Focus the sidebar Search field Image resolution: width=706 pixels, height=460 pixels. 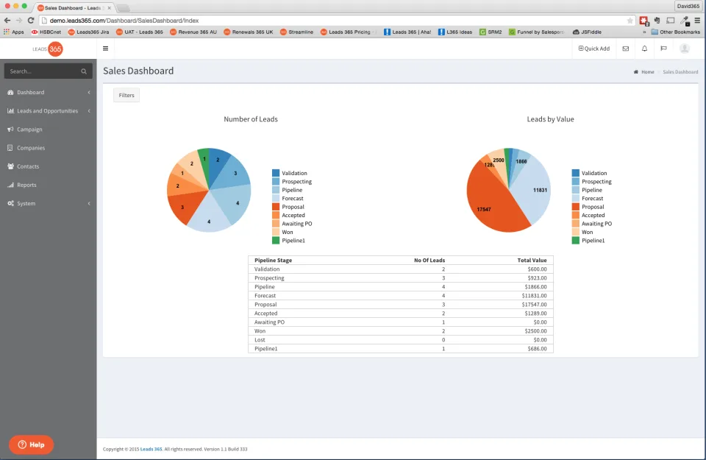click(49, 71)
